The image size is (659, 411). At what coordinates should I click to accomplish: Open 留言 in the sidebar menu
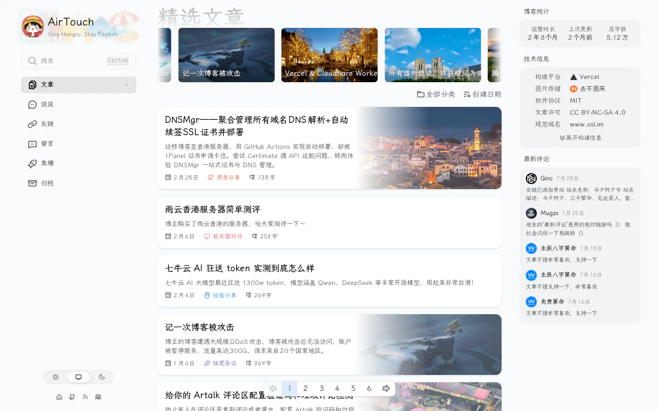click(79, 144)
